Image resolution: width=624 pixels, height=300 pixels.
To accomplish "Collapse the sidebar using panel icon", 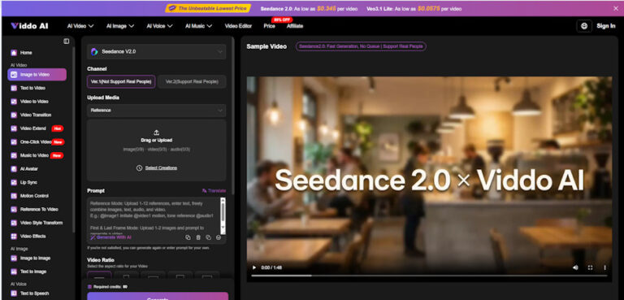I will tap(67, 41).
